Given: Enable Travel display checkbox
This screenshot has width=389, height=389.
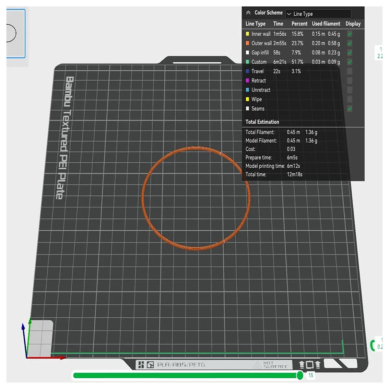Looking at the screenshot, I should 350,71.
